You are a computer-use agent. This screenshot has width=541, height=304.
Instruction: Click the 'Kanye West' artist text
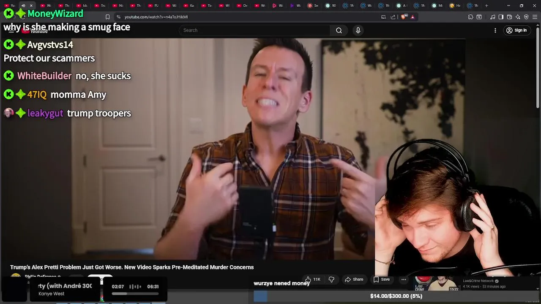tap(51, 294)
